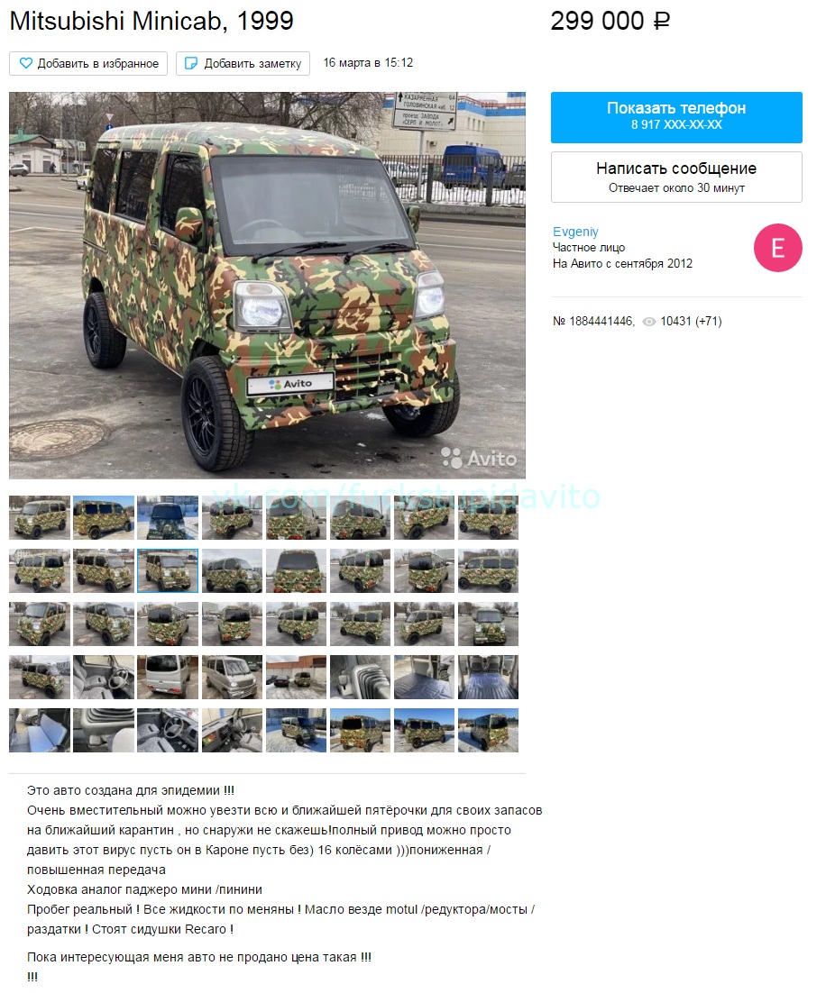Click the eye views counter icon
The height and width of the screenshot is (993, 826).
click(x=648, y=322)
